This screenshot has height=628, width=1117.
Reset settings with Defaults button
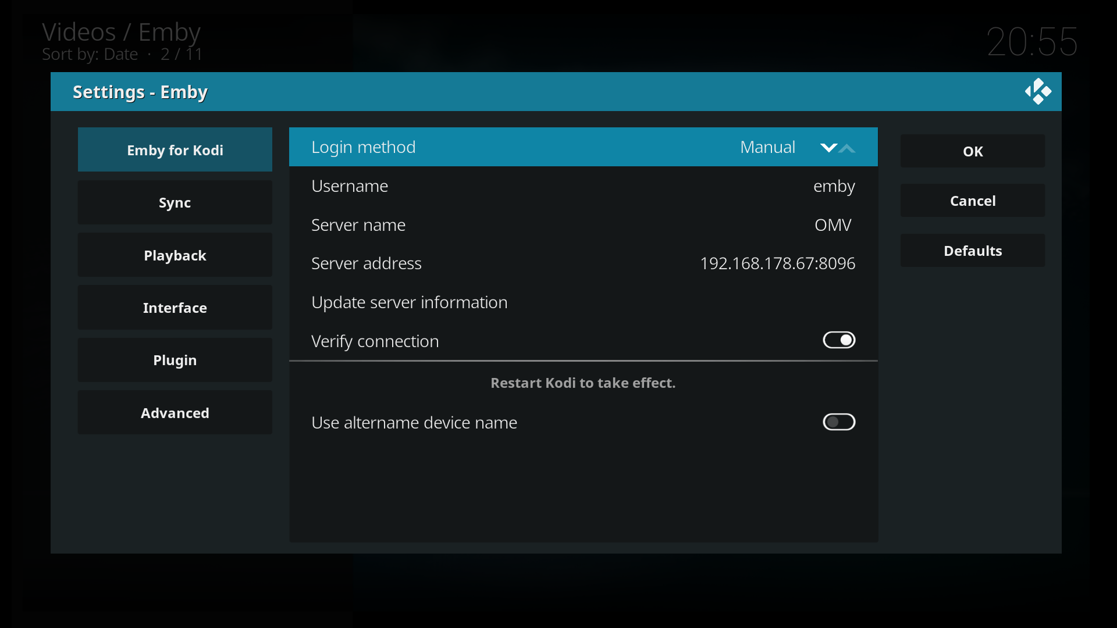tap(973, 251)
